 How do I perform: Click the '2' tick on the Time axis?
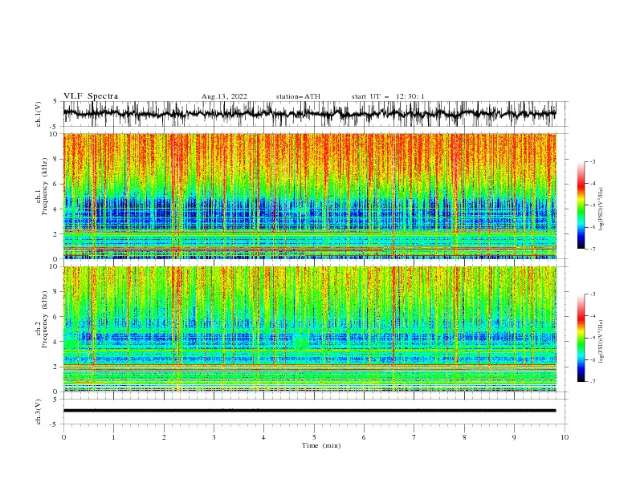pyautogui.click(x=164, y=437)
